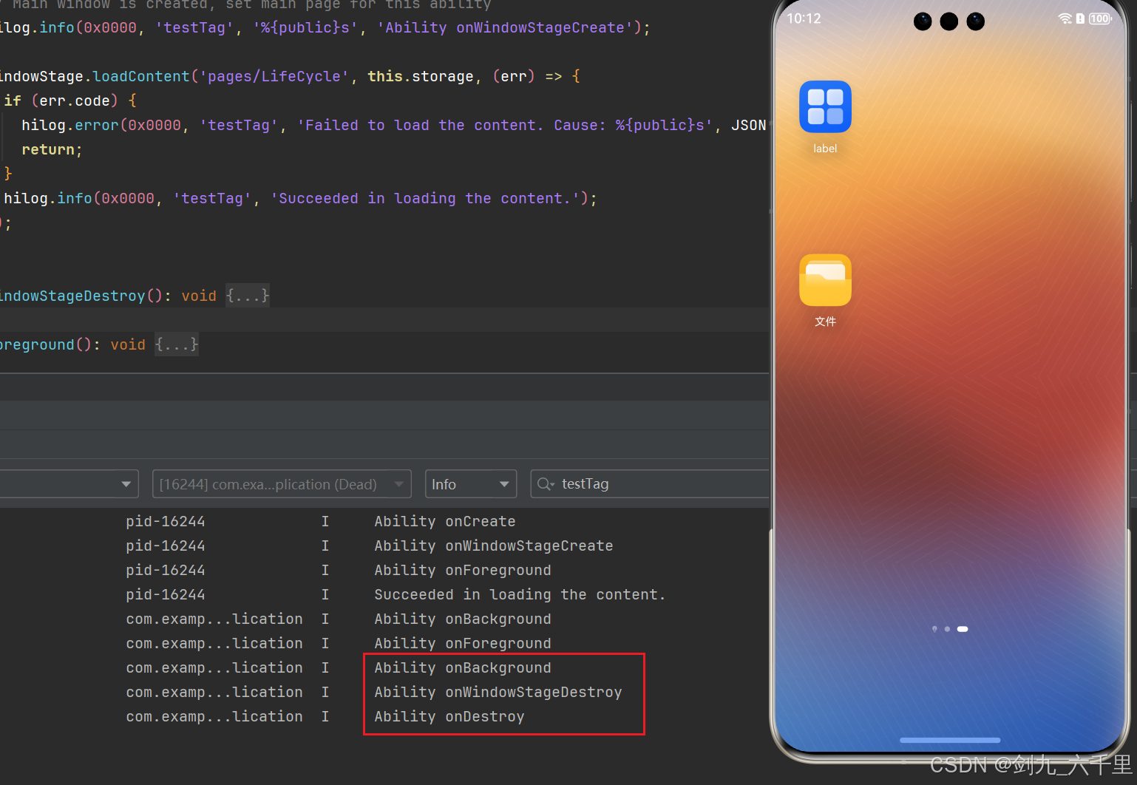This screenshot has width=1137, height=785.
Task: Open the process dropdown showing [16244] com.exa...plication
Action: pyautogui.click(x=282, y=484)
